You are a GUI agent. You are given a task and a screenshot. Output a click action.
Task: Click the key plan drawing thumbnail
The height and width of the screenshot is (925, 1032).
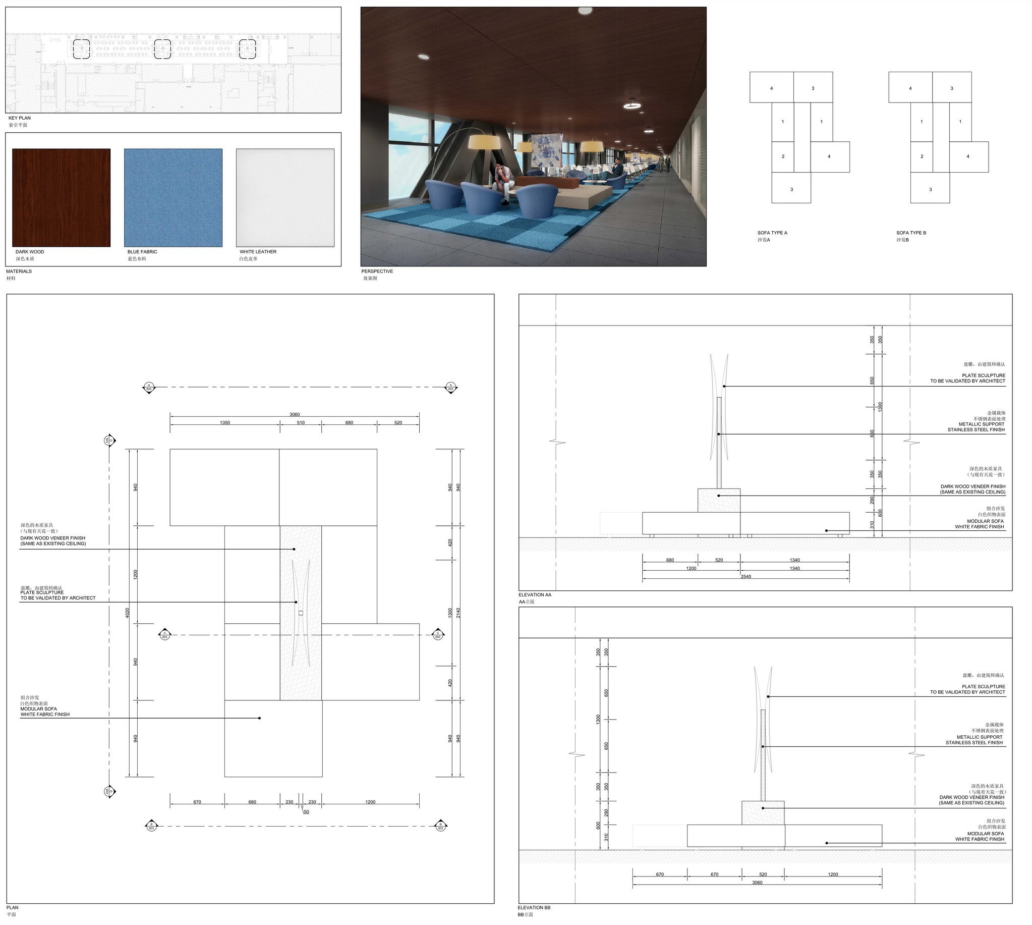point(173,60)
